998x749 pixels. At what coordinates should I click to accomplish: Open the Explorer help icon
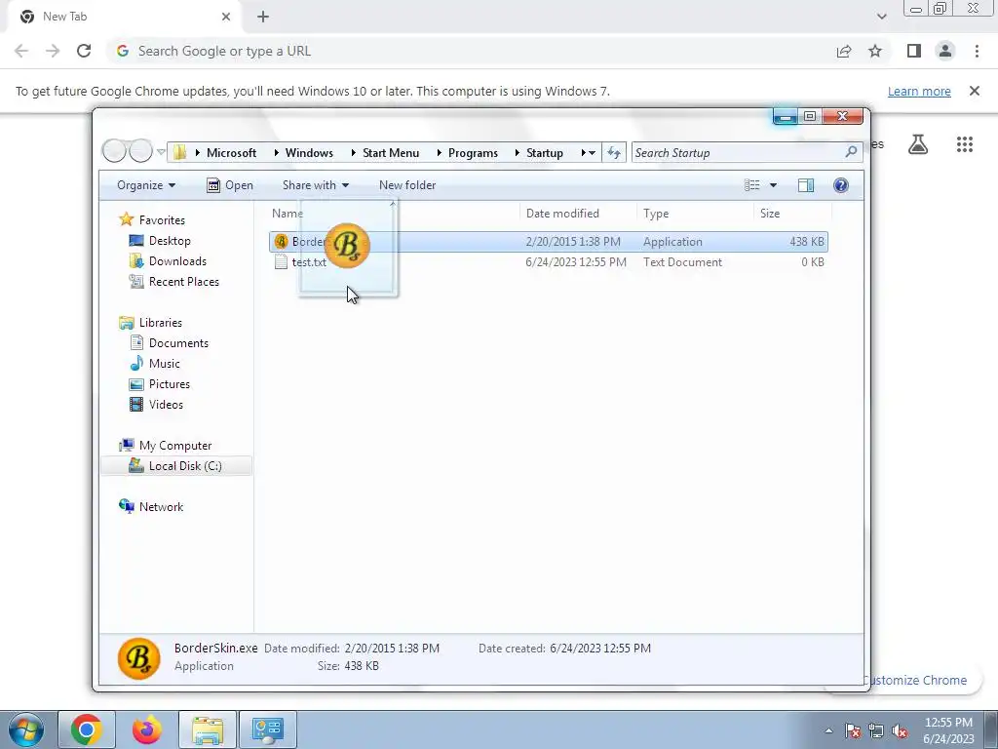(841, 185)
